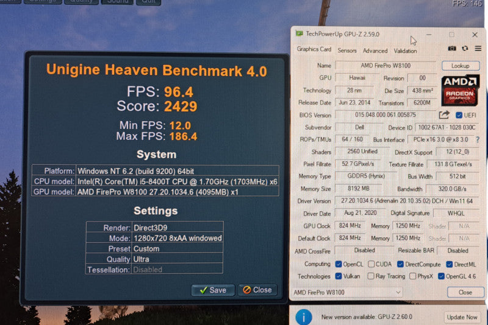Click the Bus Interface question mark
Screen dimensions: 488x325
point(478,140)
